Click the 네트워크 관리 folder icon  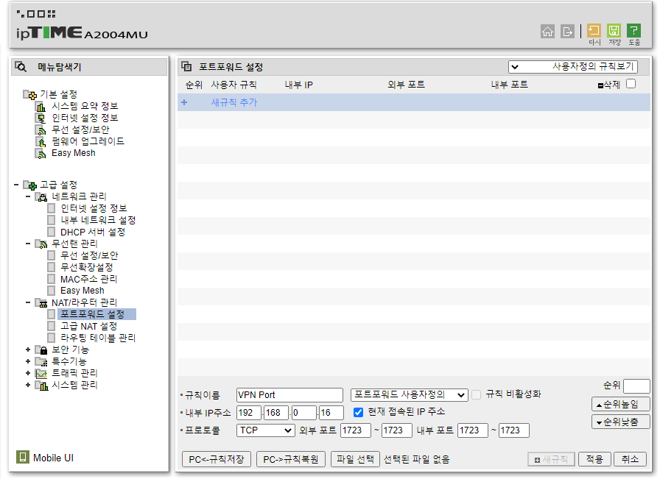pos(41,196)
